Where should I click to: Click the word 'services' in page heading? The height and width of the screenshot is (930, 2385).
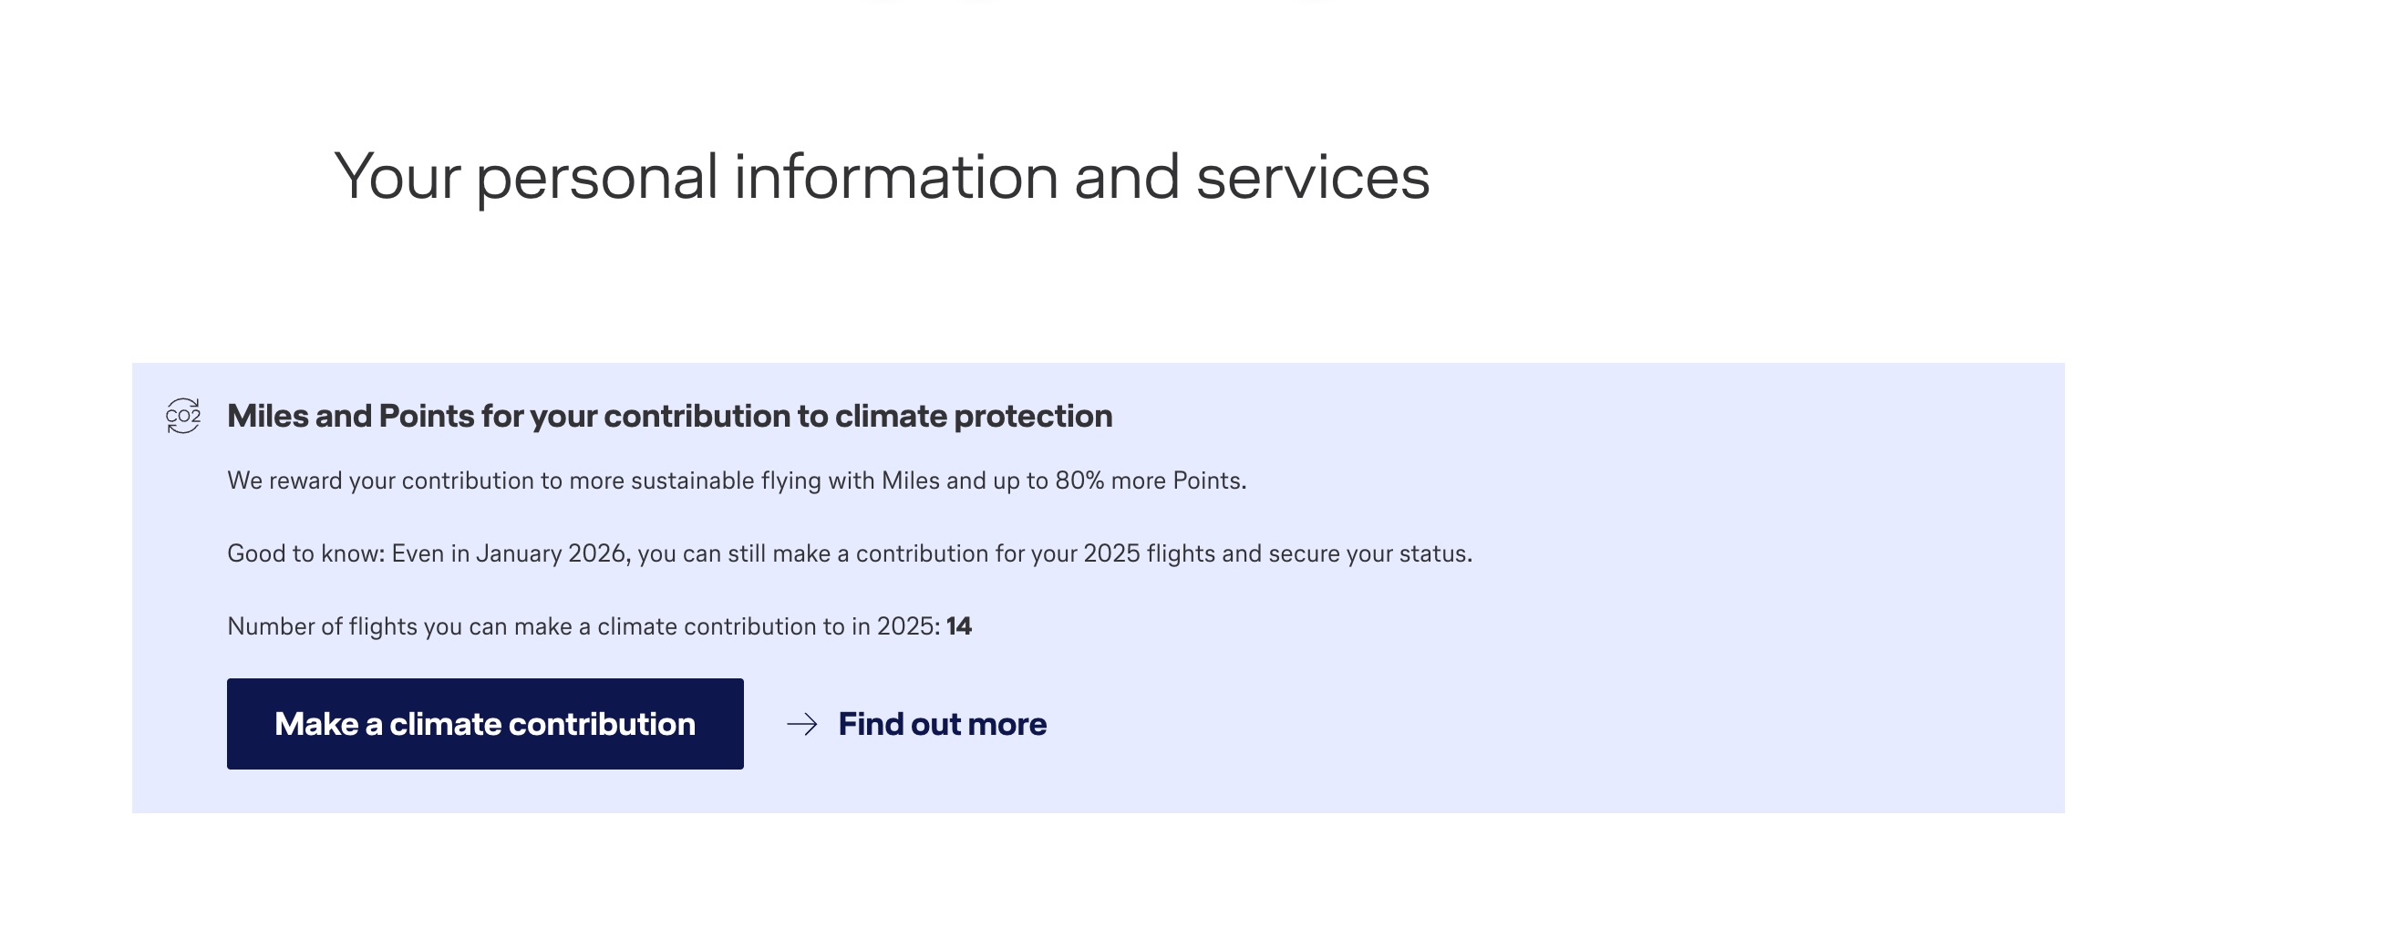click(1313, 177)
